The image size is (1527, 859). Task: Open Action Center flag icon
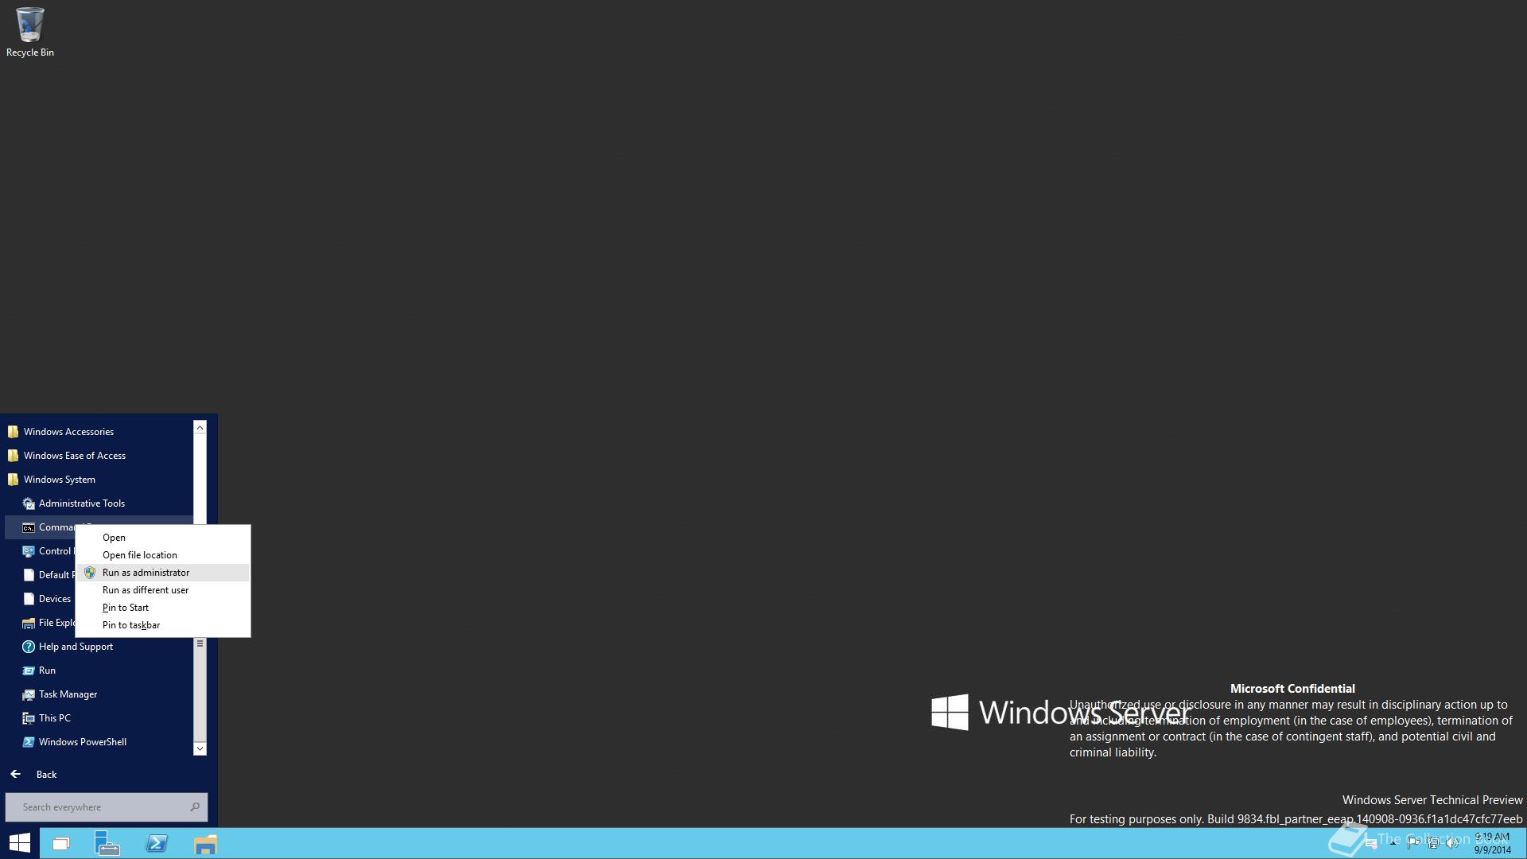[1413, 843]
